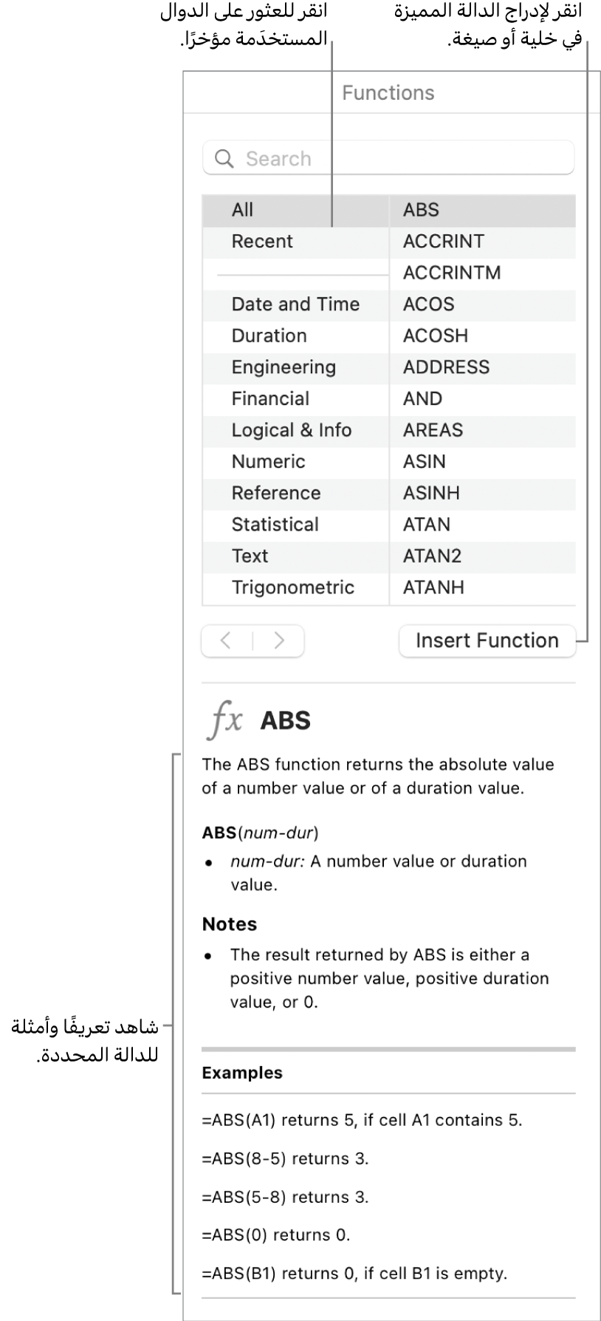Choose the Financial category

[270, 399]
